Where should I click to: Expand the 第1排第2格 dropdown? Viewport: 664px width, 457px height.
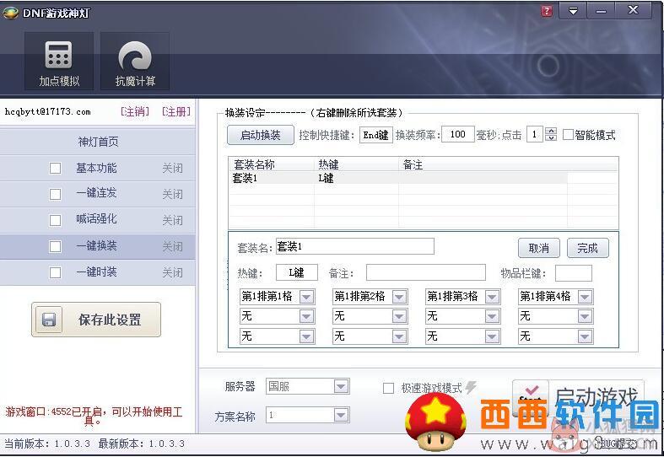(x=399, y=297)
